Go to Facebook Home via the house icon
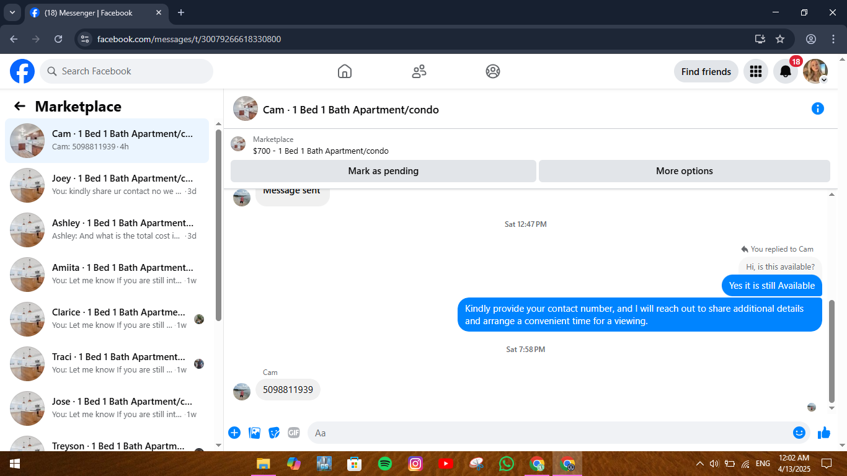Screen dimensions: 847x476 [x=345, y=71]
